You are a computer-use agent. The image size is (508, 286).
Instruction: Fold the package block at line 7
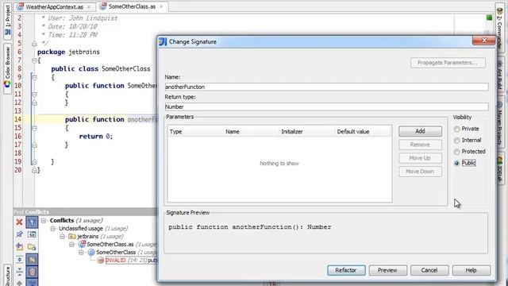pyautogui.click(x=34, y=60)
